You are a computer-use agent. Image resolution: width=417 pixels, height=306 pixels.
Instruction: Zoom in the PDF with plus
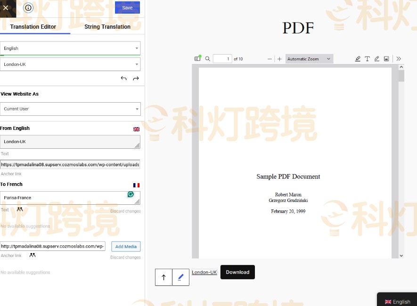coord(279,59)
